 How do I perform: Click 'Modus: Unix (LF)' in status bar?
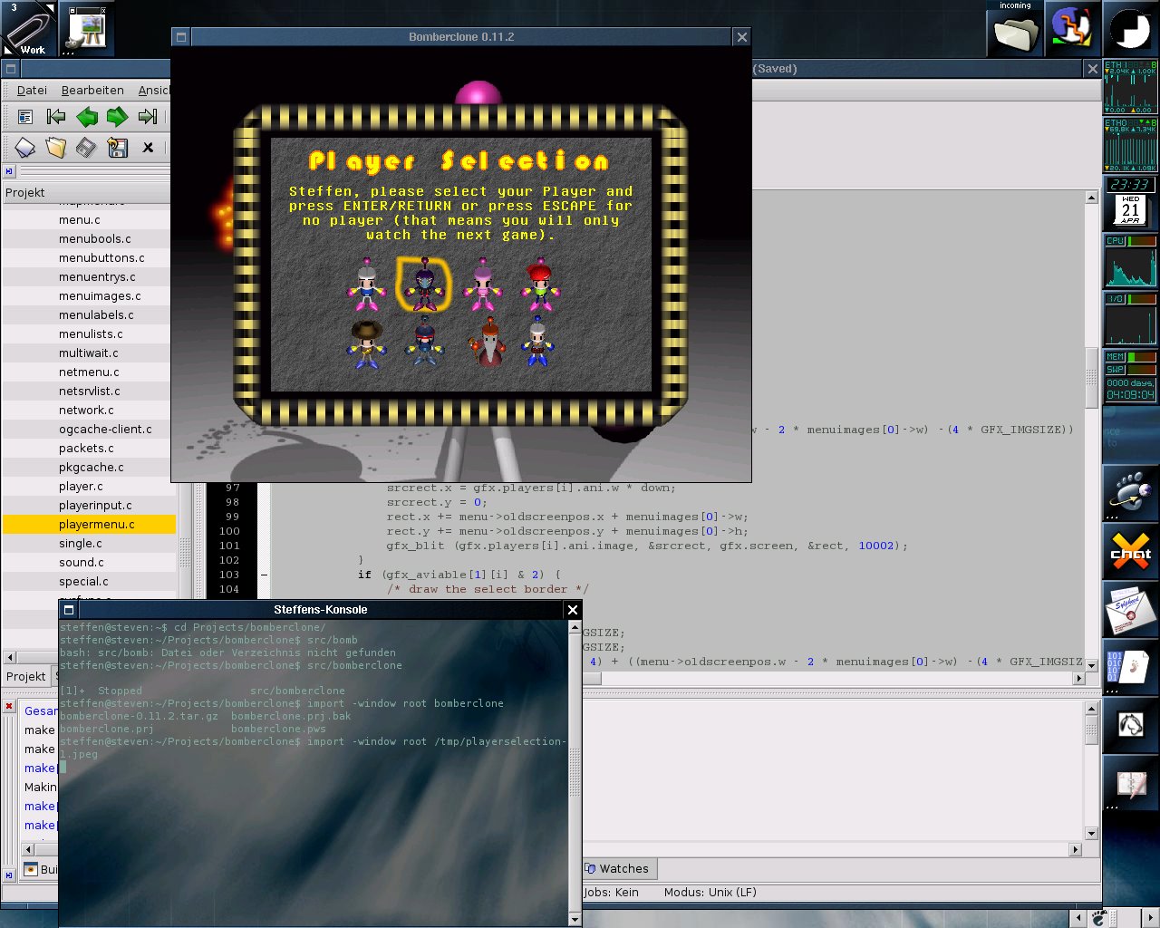click(710, 892)
